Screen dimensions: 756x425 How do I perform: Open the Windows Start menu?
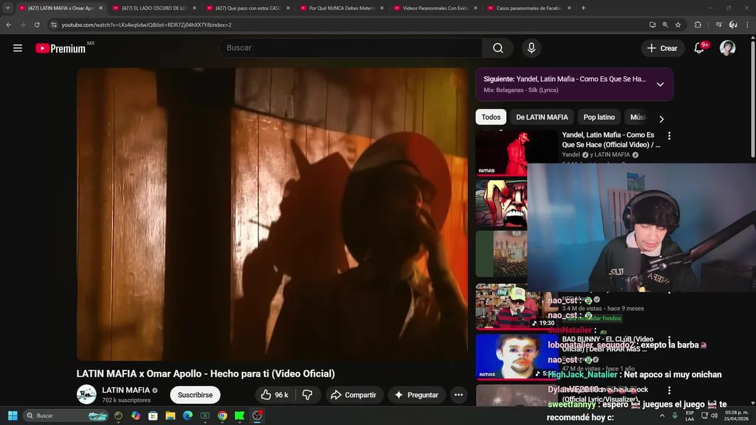[12, 416]
